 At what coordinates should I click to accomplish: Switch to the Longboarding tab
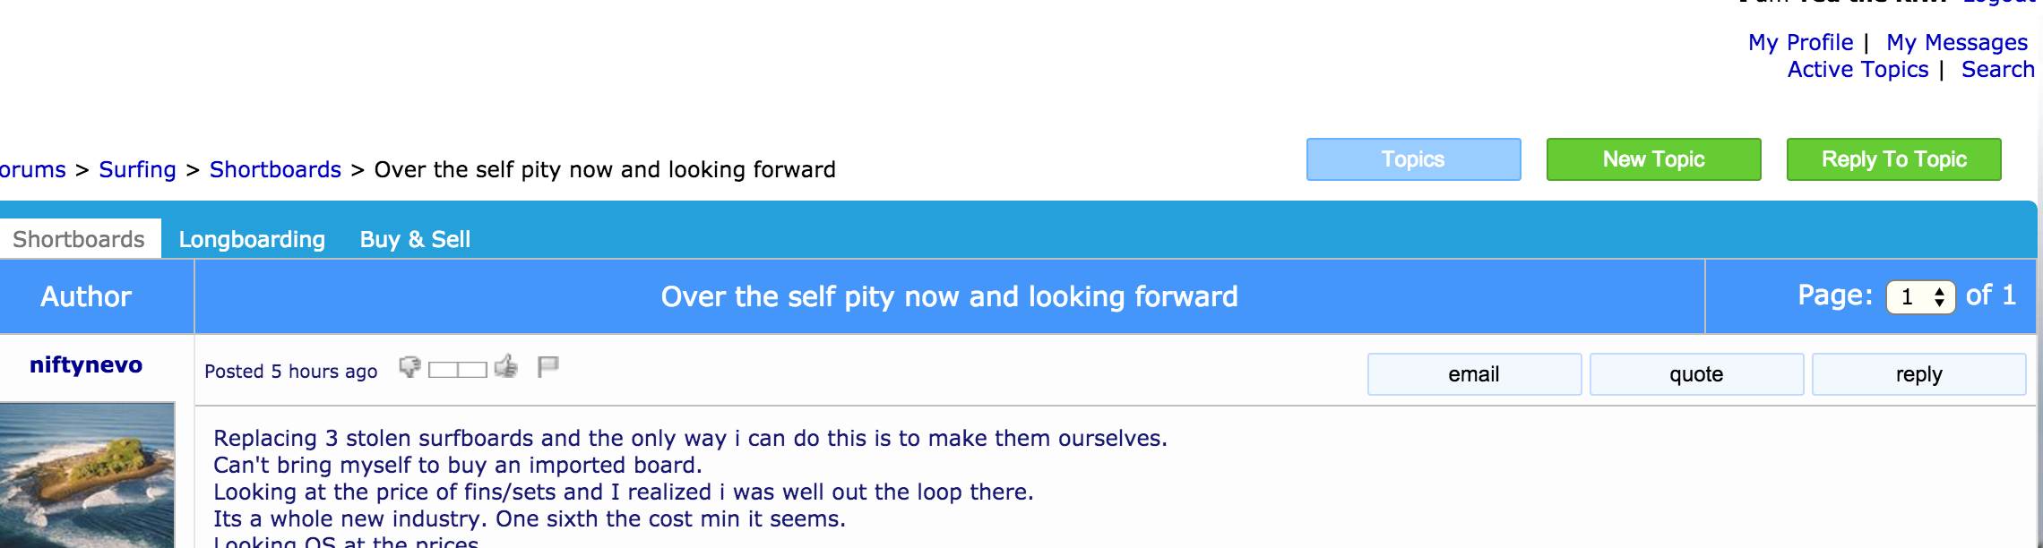point(252,240)
